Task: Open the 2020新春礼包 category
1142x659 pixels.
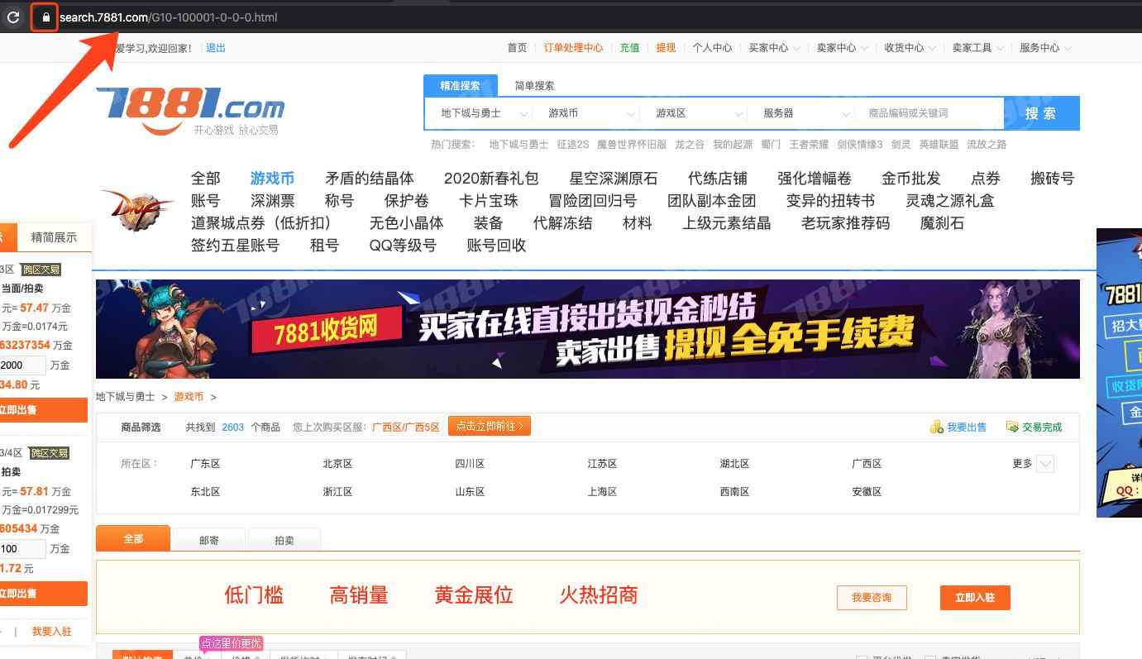Action: coord(491,179)
